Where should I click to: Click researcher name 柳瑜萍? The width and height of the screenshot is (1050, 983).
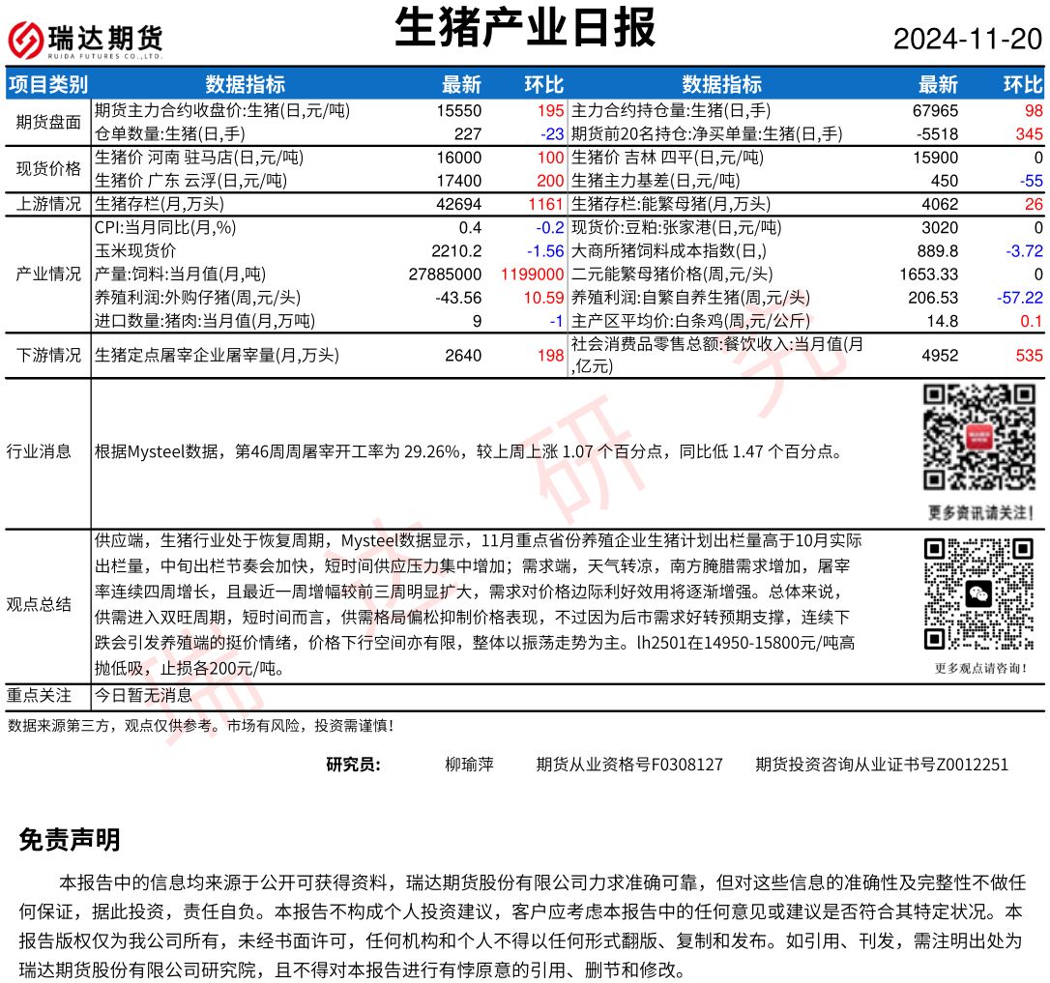[x=469, y=765]
